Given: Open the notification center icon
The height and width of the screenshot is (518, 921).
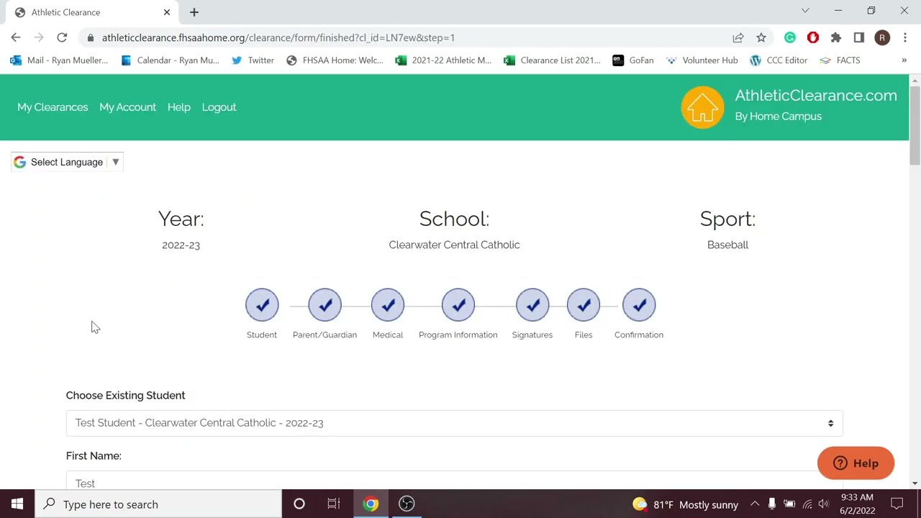Looking at the screenshot, I should point(897,504).
